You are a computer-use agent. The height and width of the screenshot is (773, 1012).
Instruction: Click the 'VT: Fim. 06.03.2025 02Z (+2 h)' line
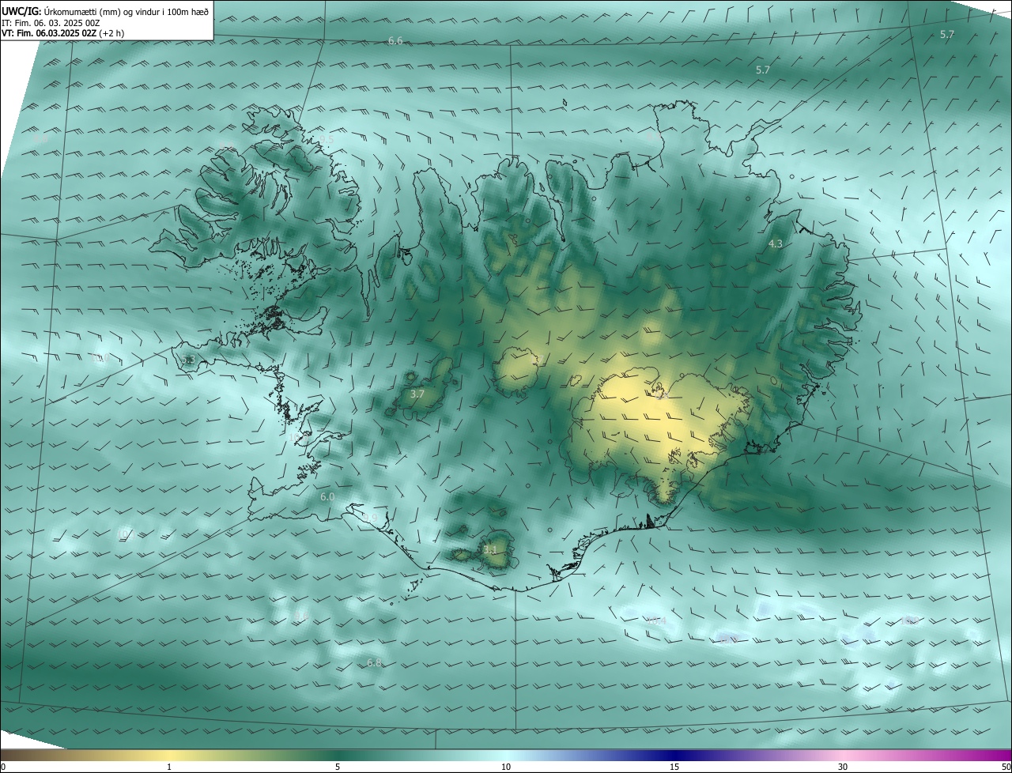[x=62, y=33]
